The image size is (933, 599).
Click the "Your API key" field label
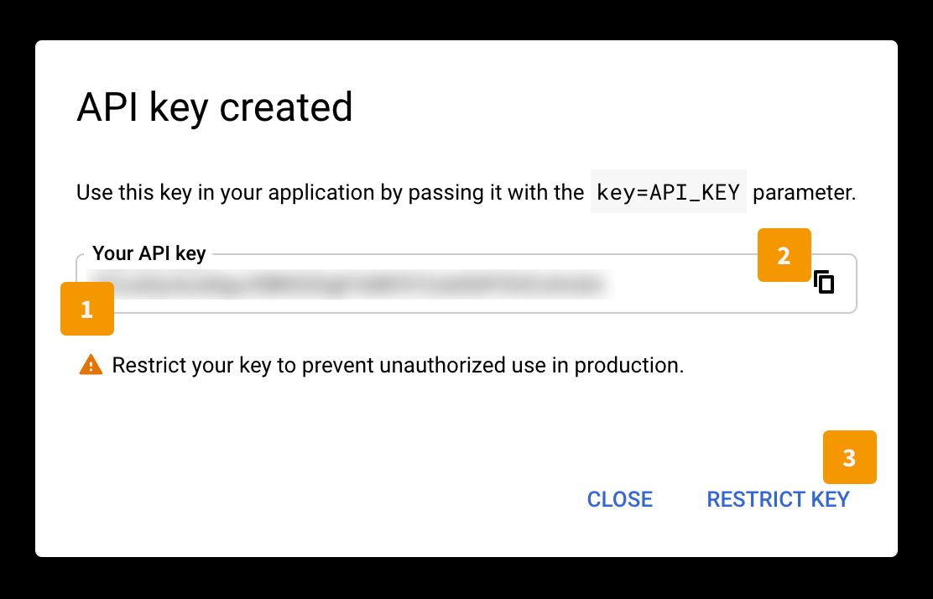coord(149,253)
